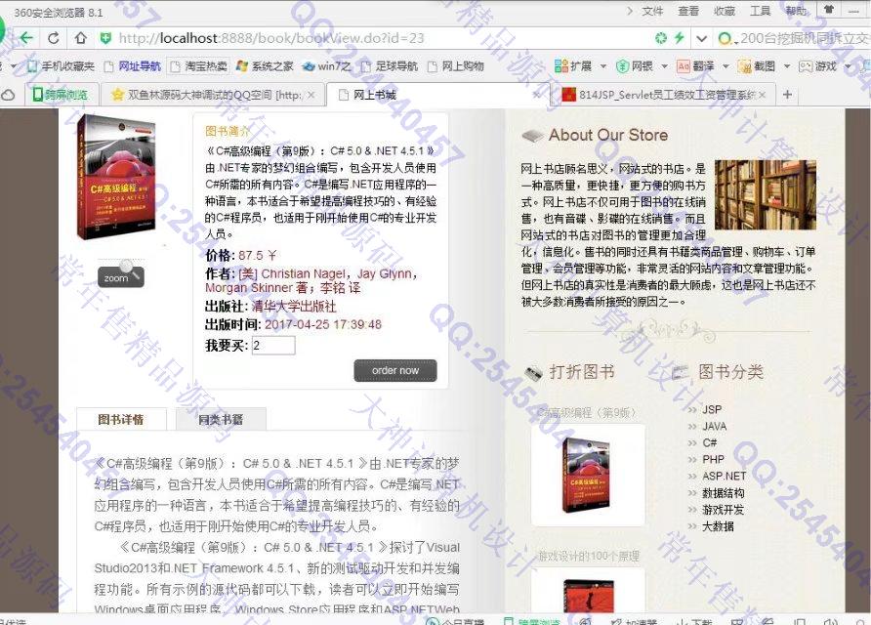This screenshot has height=625, width=871.
Task: Reload the page with refresh icon
Action: coord(54,38)
